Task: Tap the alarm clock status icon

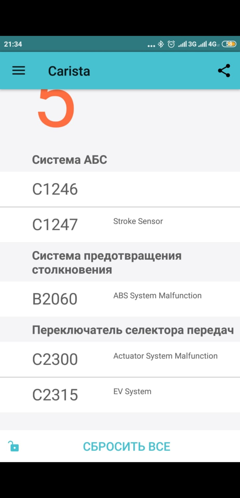Action: (x=171, y=44)
